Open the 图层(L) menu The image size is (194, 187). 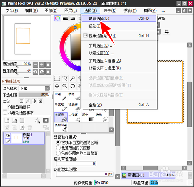click(71, 11)
